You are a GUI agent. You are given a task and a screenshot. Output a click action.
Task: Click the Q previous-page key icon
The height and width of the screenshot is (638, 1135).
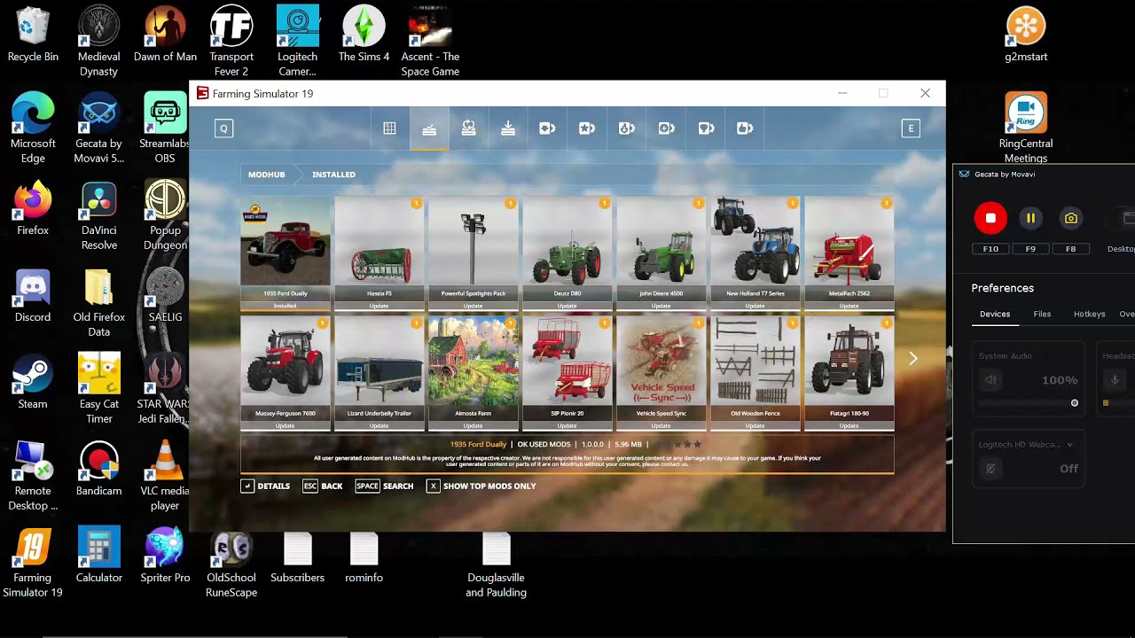coord(223,128)
